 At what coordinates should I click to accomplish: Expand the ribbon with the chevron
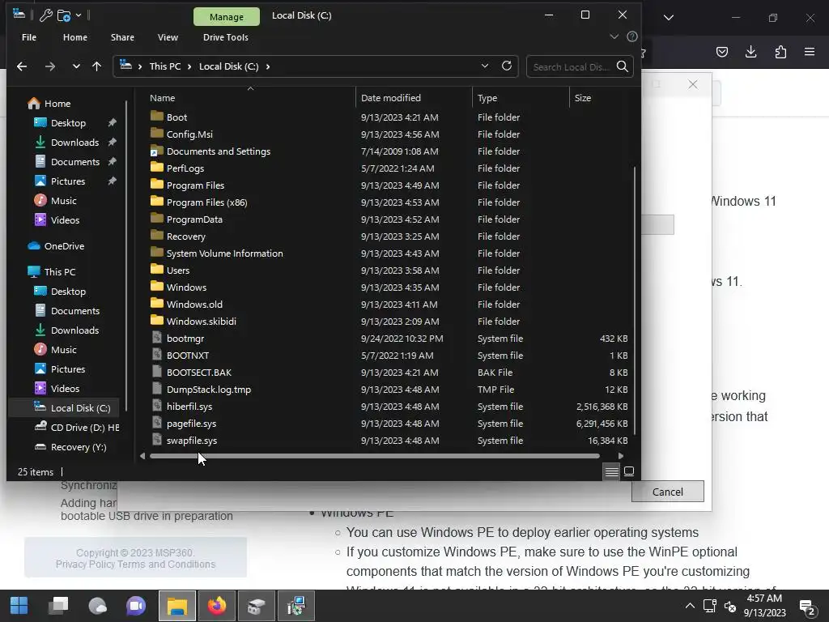[x=614, y=36]
